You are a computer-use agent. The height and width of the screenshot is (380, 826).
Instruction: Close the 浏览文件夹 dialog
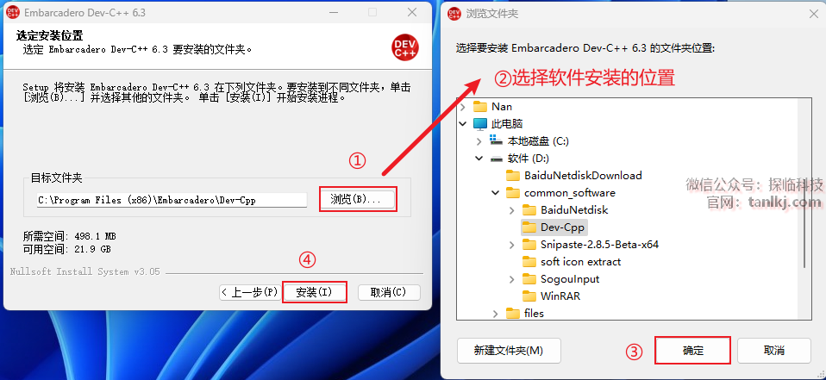[x=814, y=14]
